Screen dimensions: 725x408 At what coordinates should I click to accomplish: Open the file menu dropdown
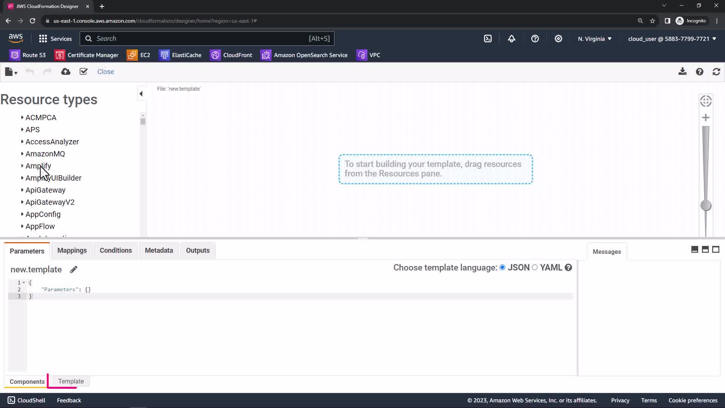tap(11, 72)
